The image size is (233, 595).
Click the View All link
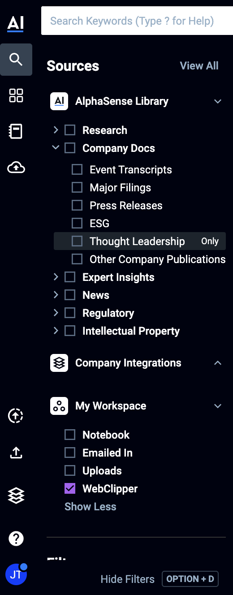point(199,66)
